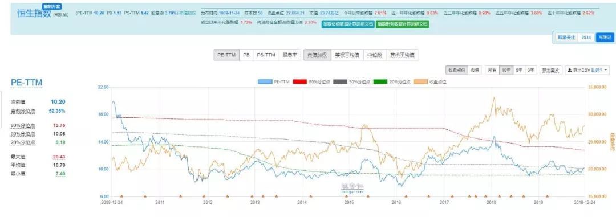Switch to the PS-TTM tab
Screen dimensions: 616x217
[266, 55]
